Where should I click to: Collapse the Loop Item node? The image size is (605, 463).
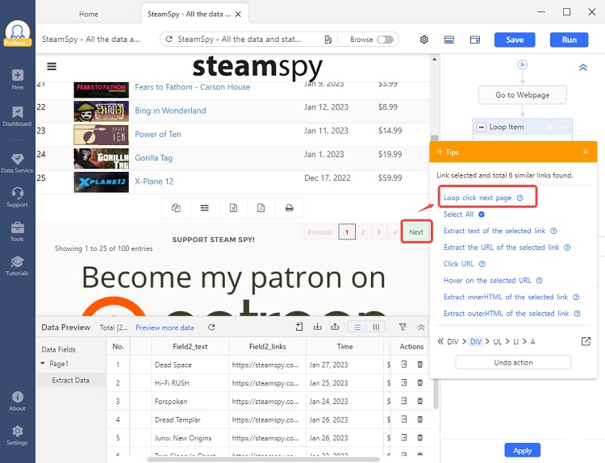(x=481, y=127)
